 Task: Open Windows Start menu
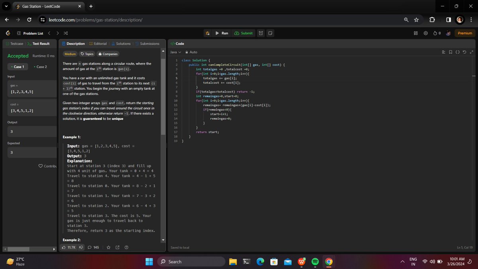point(149,262)
